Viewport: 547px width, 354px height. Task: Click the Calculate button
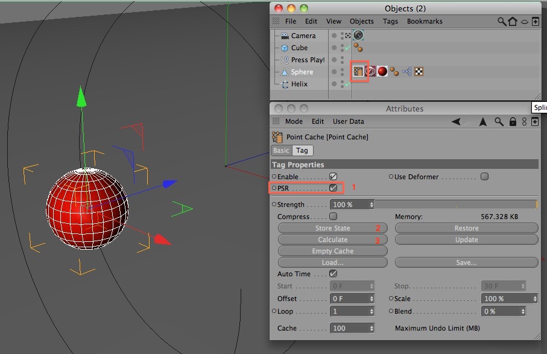332,239
